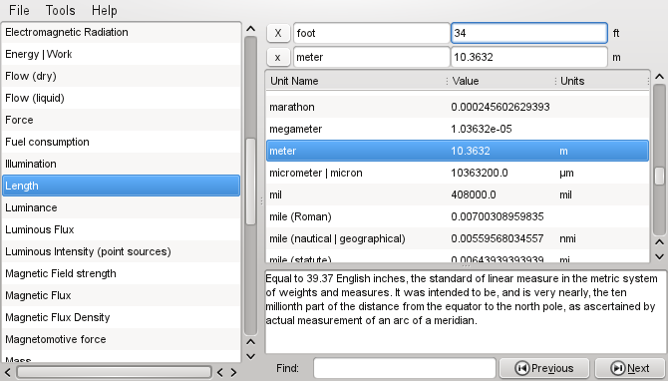Click unit table scroll down arrow at bottom
The width and height of the screenshot is (668, 381).
pos(659,256)
